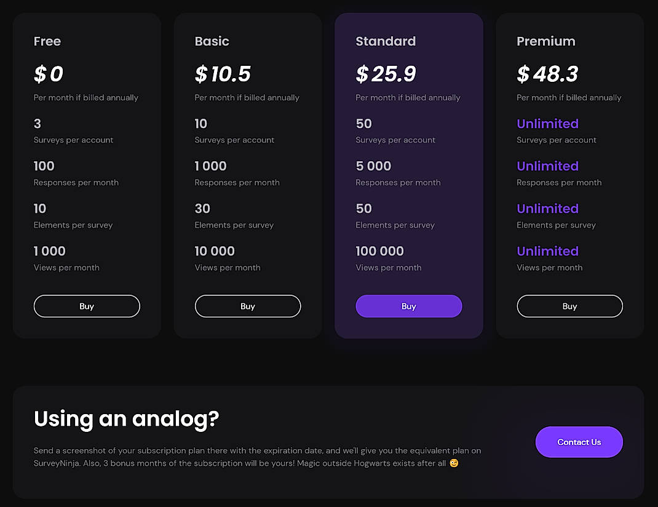Viewport: 658px width, 507px height.
Task: Click the Buy button on the Free plan
Action: click(86, 306)
